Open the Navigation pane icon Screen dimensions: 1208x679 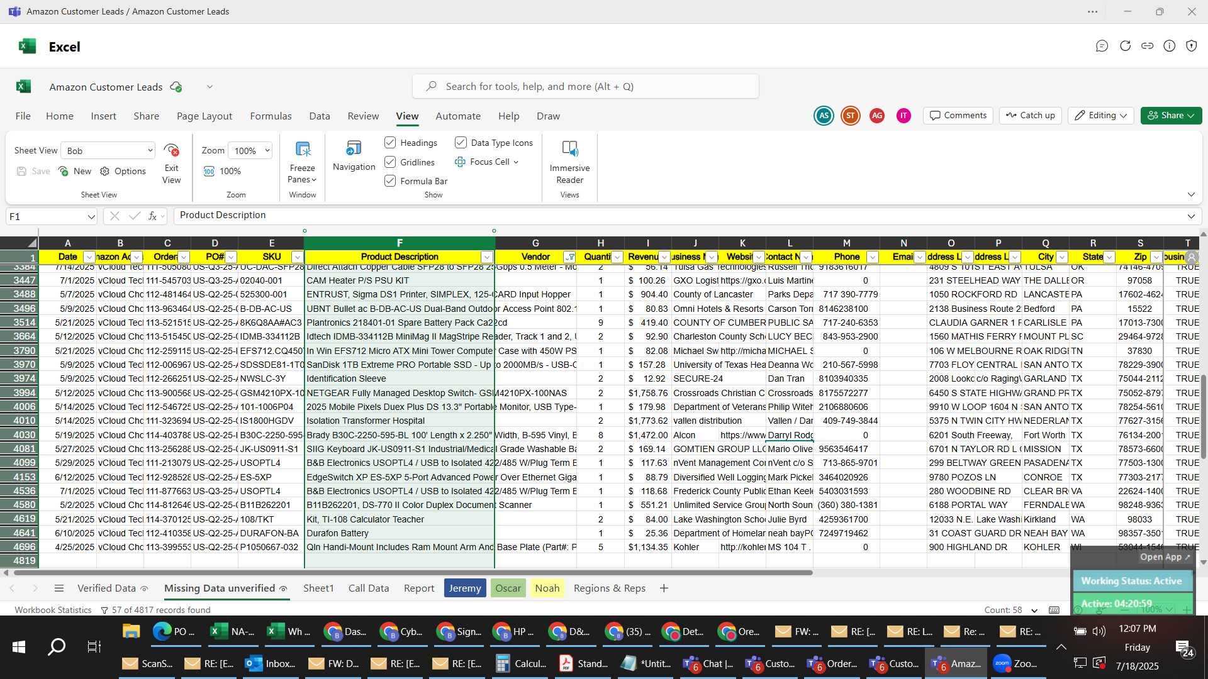pyautogui.click(x=354, y=149)
